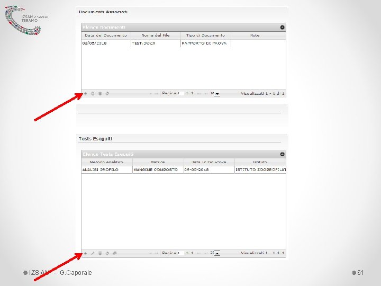The image size is (381, 286).
Task: Go to last page in documents pager
Action: point(205,94)
